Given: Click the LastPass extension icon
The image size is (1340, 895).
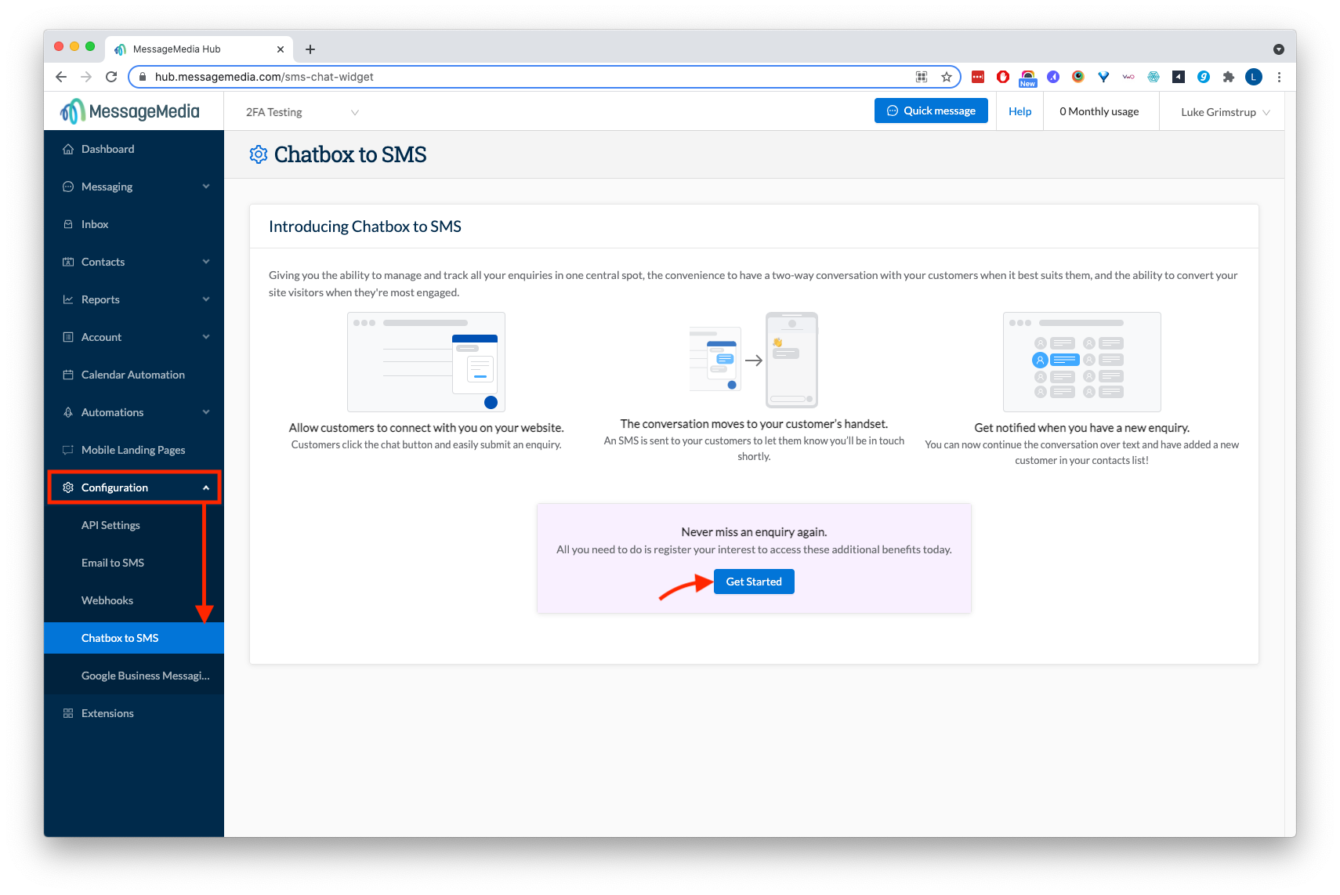Looking at the screenshot, I should coord(978,77).
